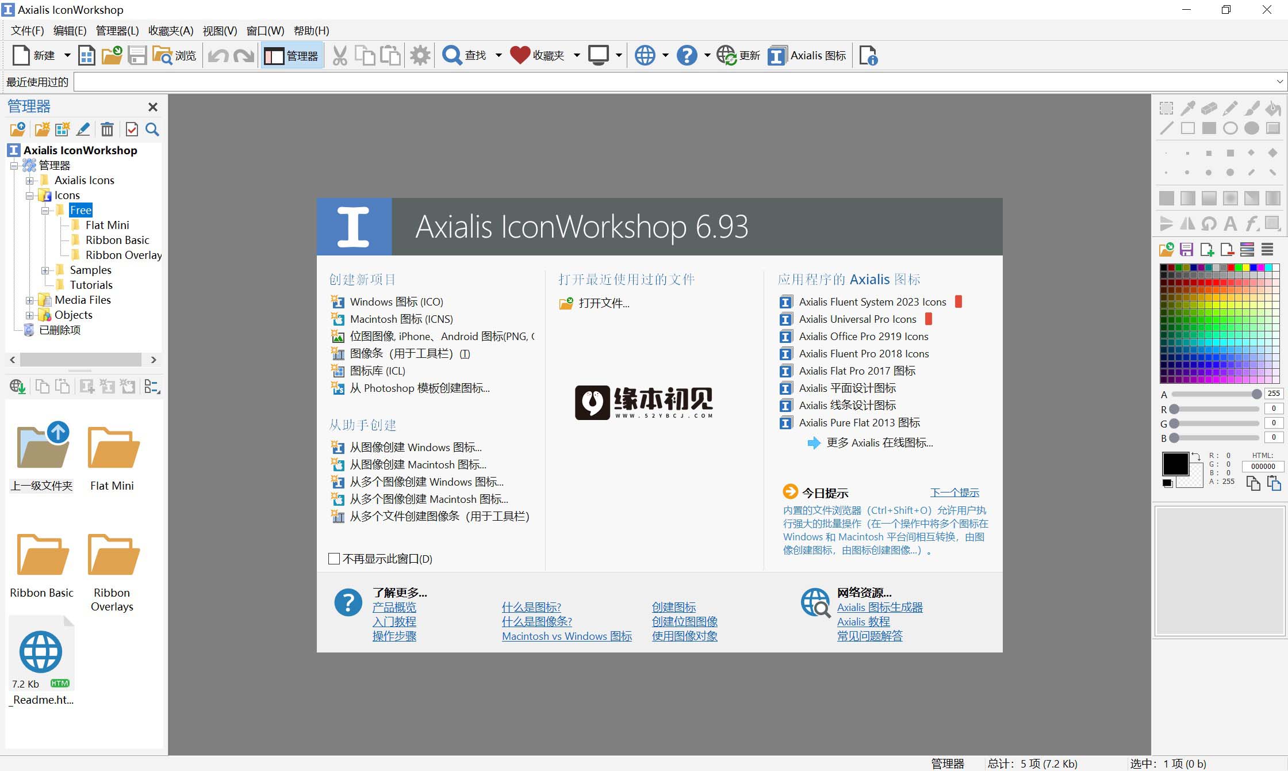Open the 帮助(H) menu
This screenshot has width=1288, height=771.
(311, 30)
